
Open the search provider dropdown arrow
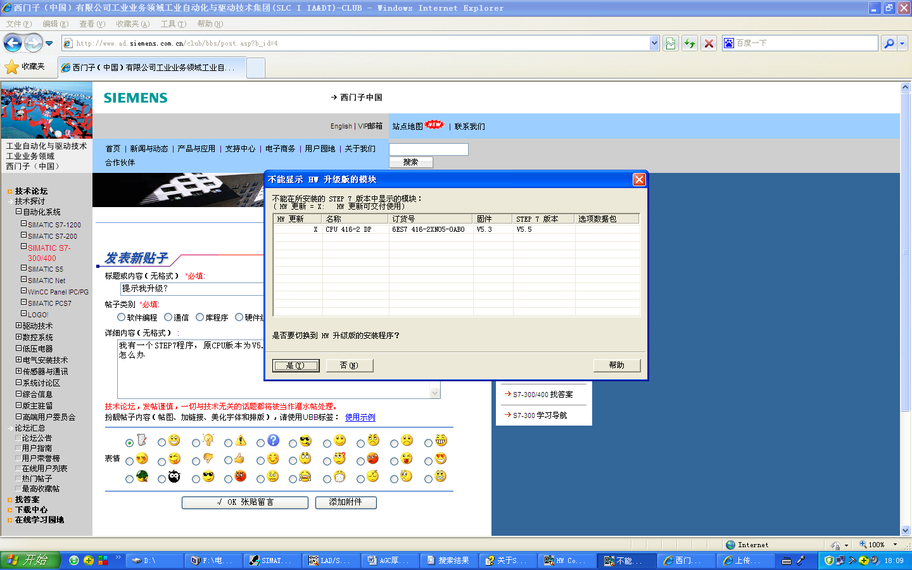point(902,43)
